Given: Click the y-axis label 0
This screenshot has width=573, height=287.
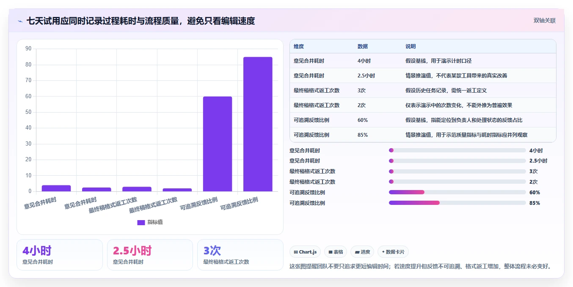Looking at the screenshot, I should pos(30,191).
